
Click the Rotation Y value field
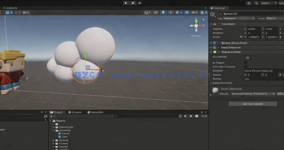coord(272,33)
